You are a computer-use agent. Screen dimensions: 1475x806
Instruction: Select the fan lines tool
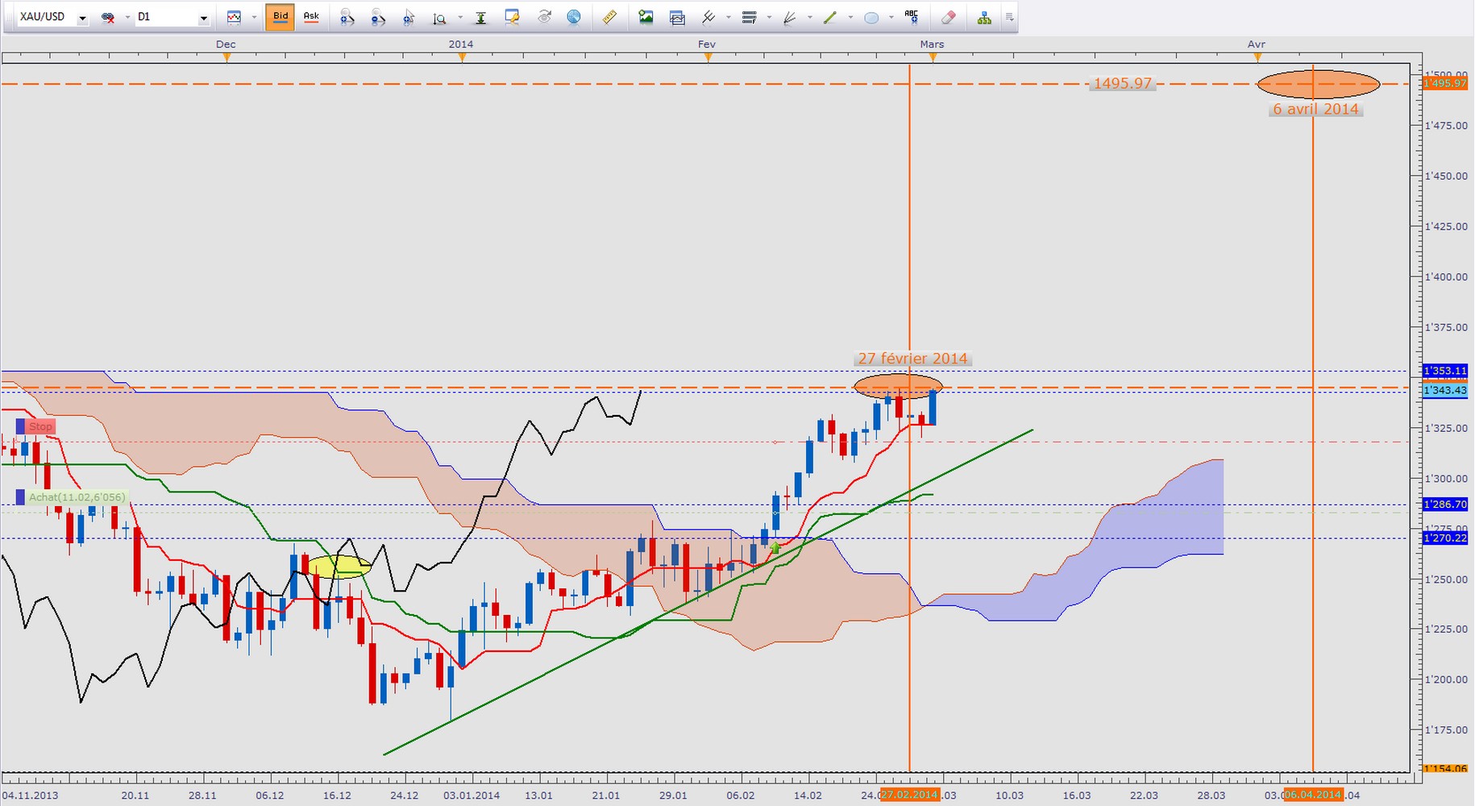click(x=790, y=17)
